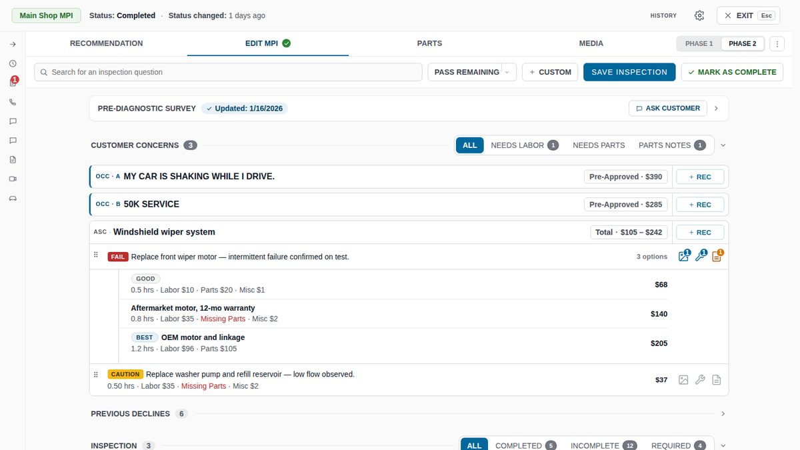
Task: Open the car icon in the sidebar
Action: (x=13, y=198)
